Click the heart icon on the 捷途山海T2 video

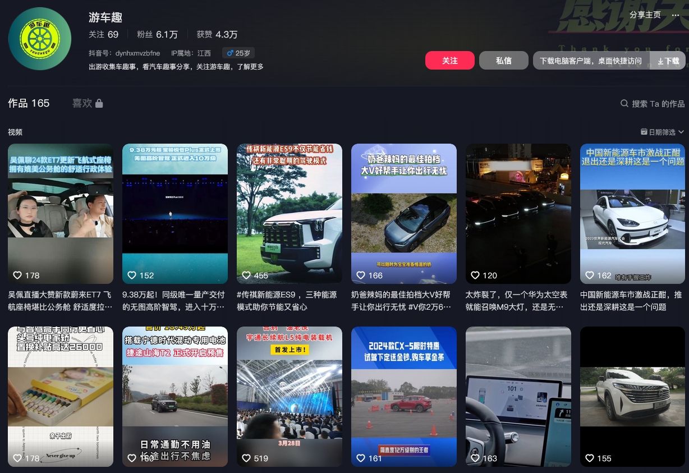(x=132, y=458)
